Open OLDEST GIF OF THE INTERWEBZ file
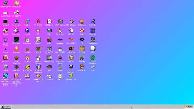Viewport: 194px width, 109px height. (16, 76)
